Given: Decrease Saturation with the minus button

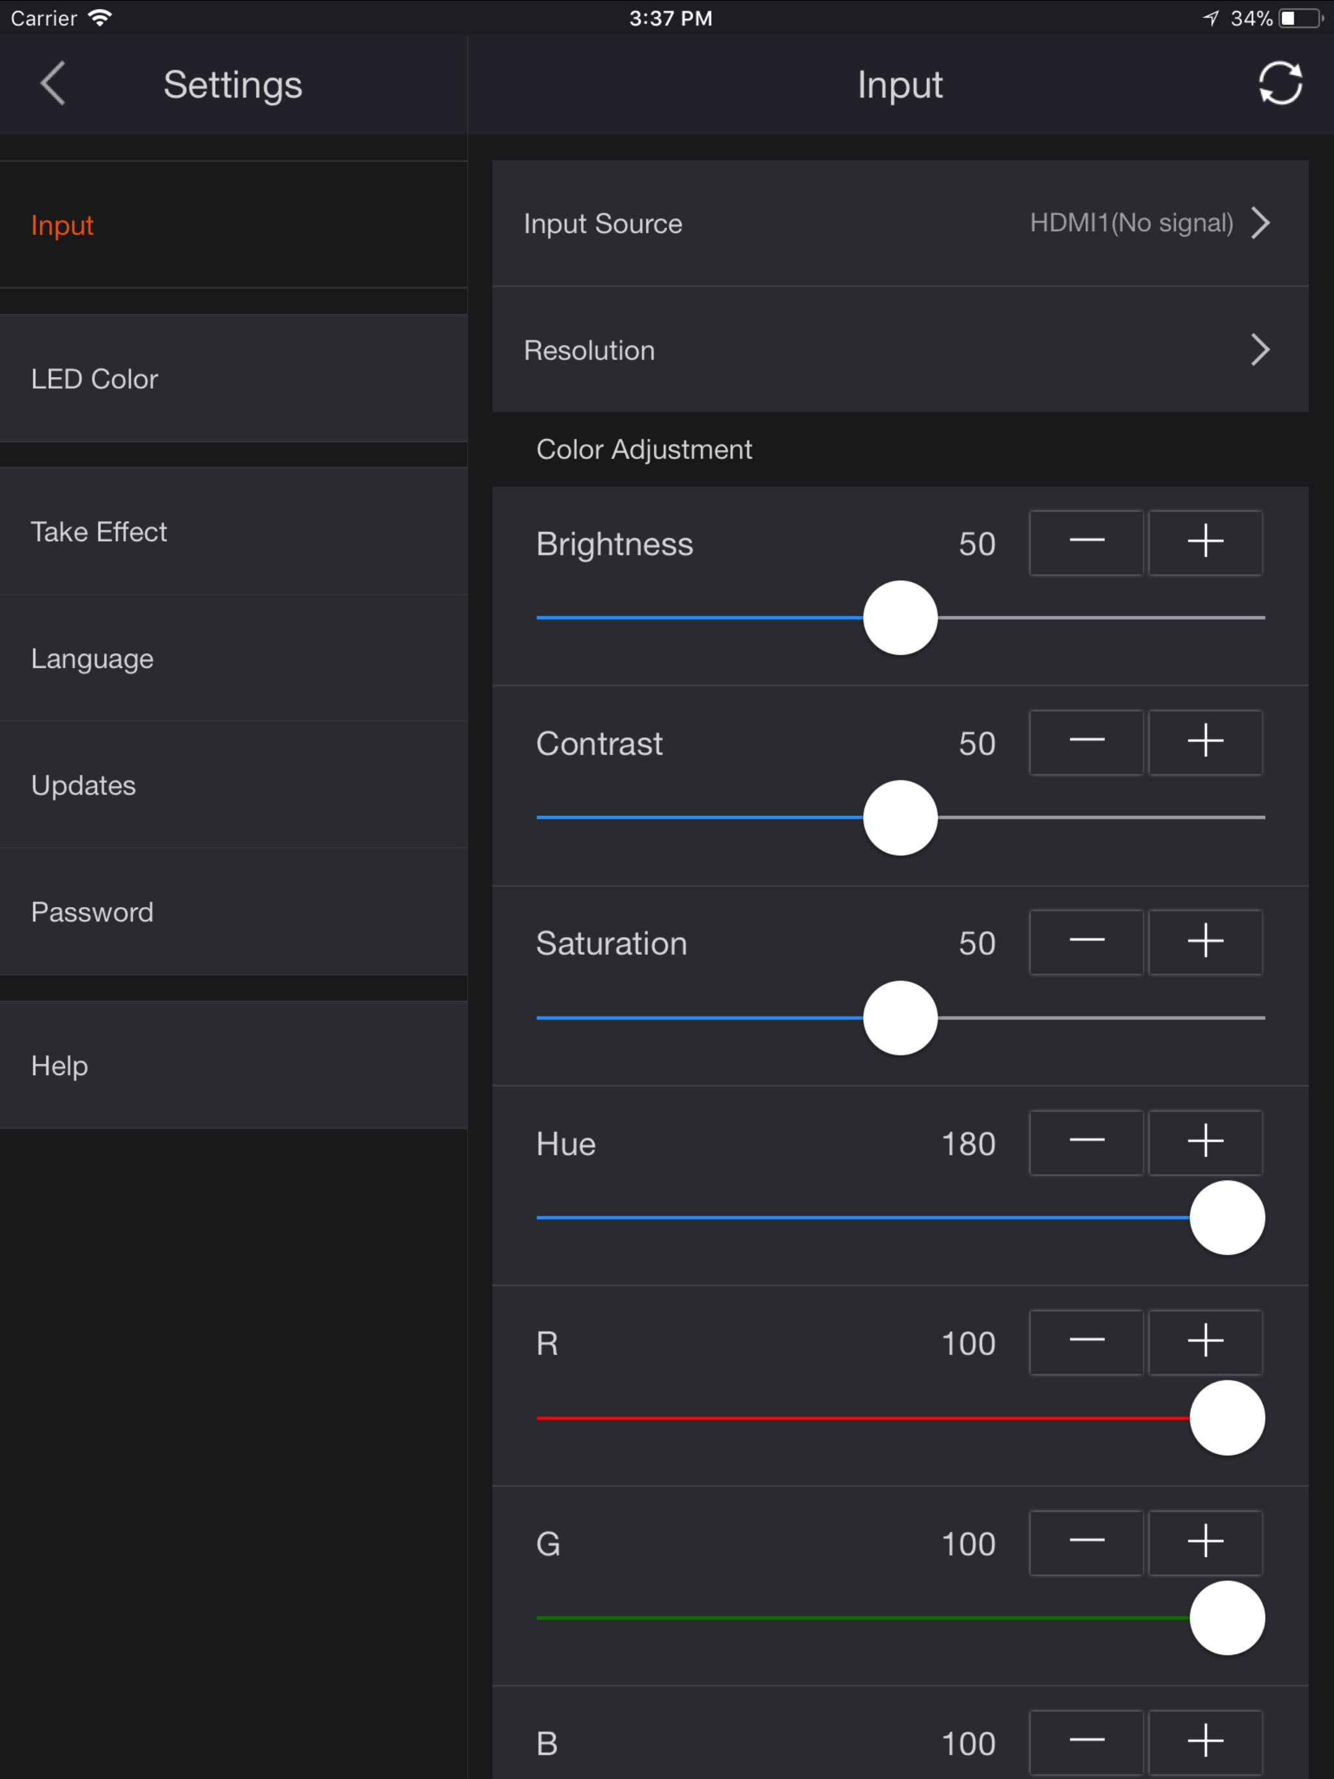Looking at the screenshot, I should coord(1086,943).
